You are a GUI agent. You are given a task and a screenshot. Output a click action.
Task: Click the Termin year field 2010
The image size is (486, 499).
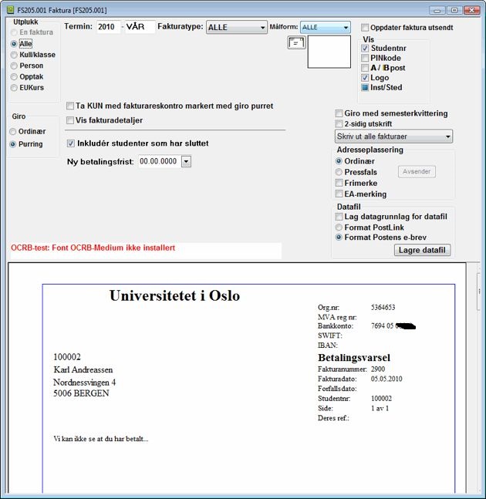coord(109,27)
